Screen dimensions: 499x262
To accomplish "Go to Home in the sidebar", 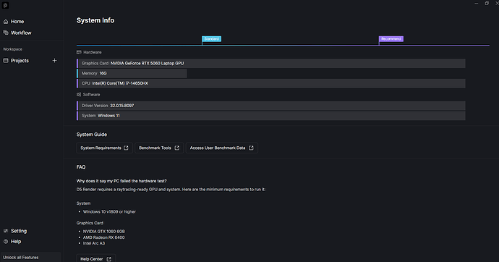I will 17,22.
